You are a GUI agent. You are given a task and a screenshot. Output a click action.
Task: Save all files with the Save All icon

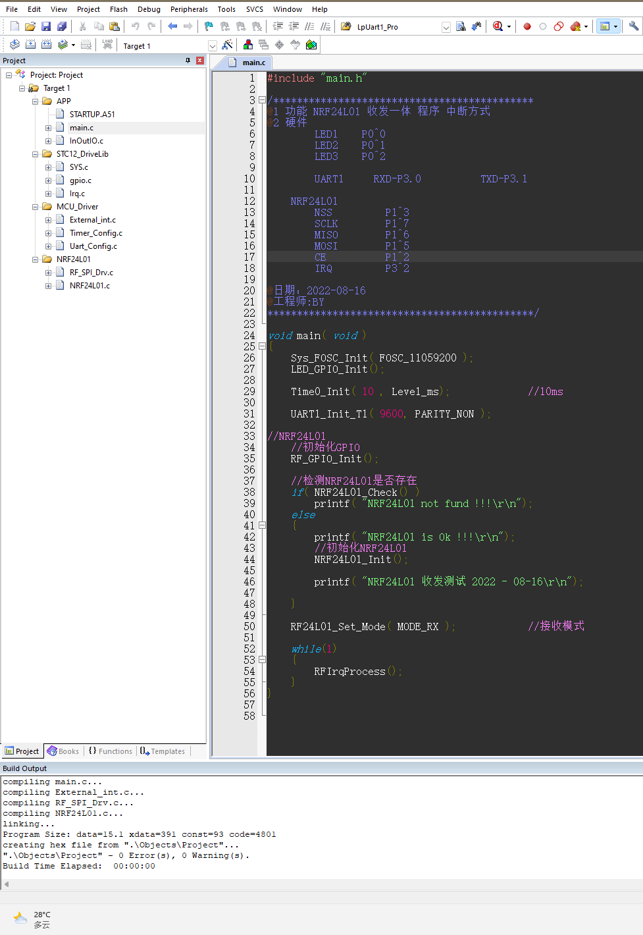tap(62, 26)
